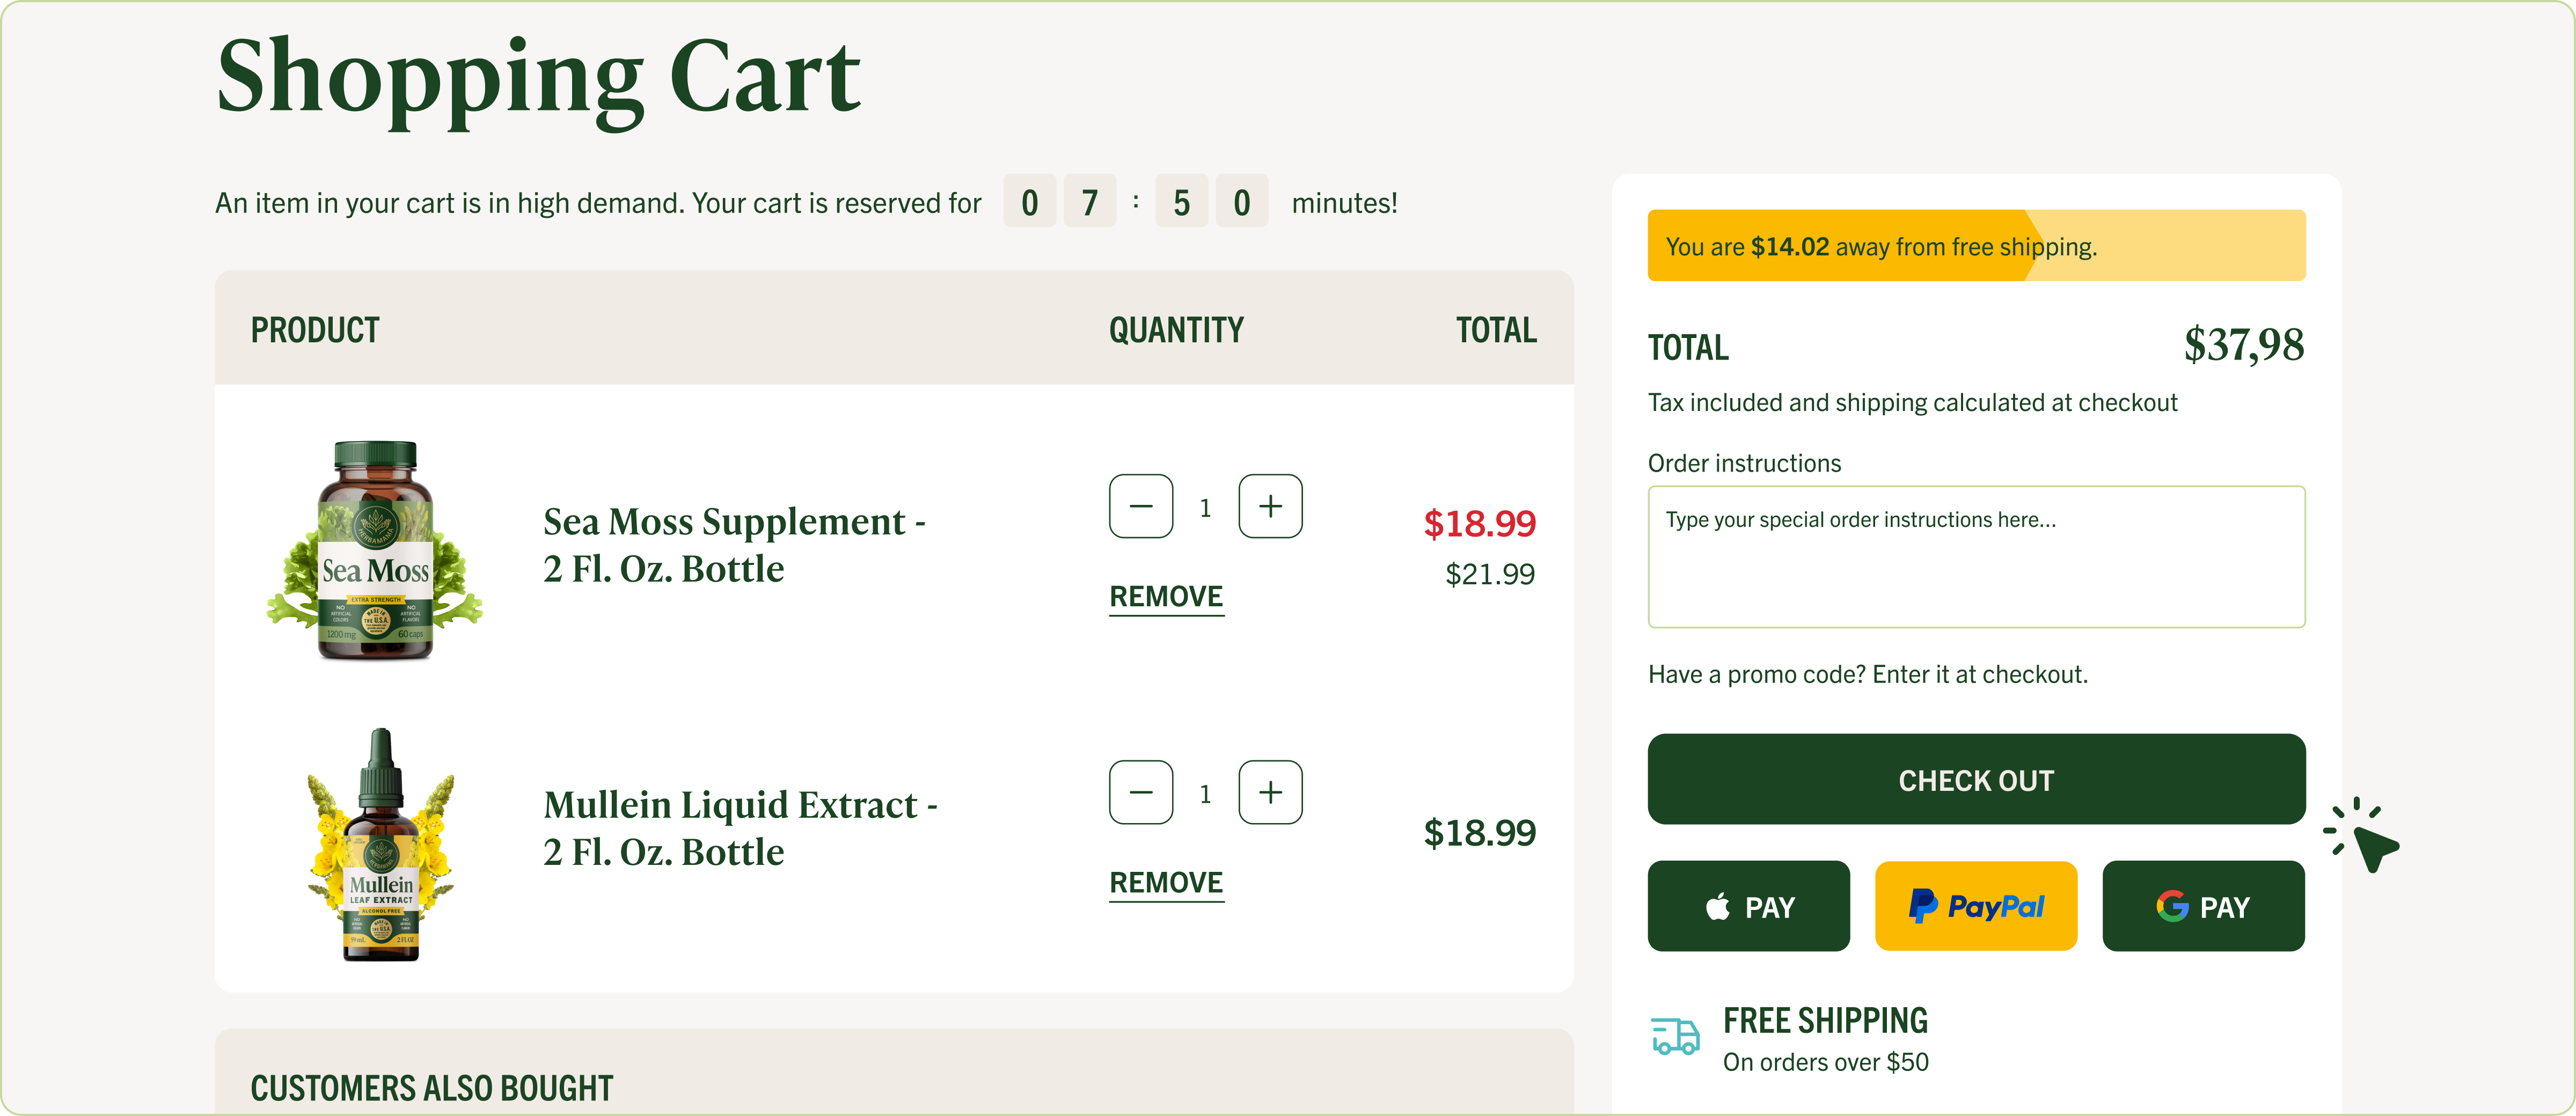Viewport: 2576px width, 1116px height.
Task: Open the Sea Moss Supplement product title
Action: 734,545
